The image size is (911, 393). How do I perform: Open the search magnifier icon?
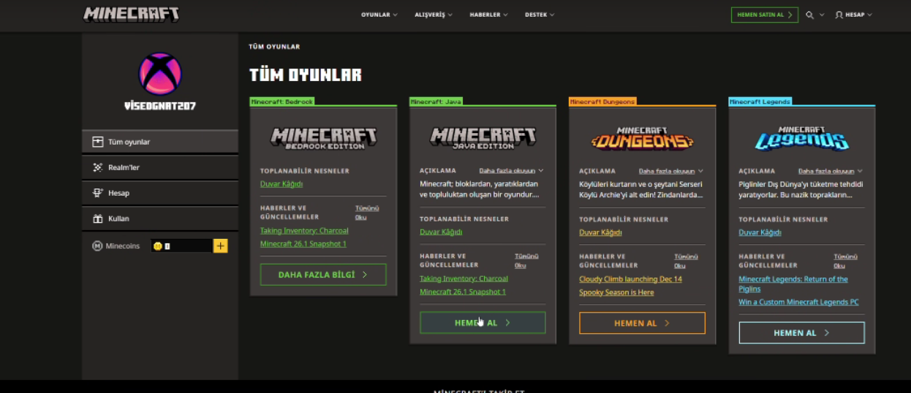(x=809, y=15)
